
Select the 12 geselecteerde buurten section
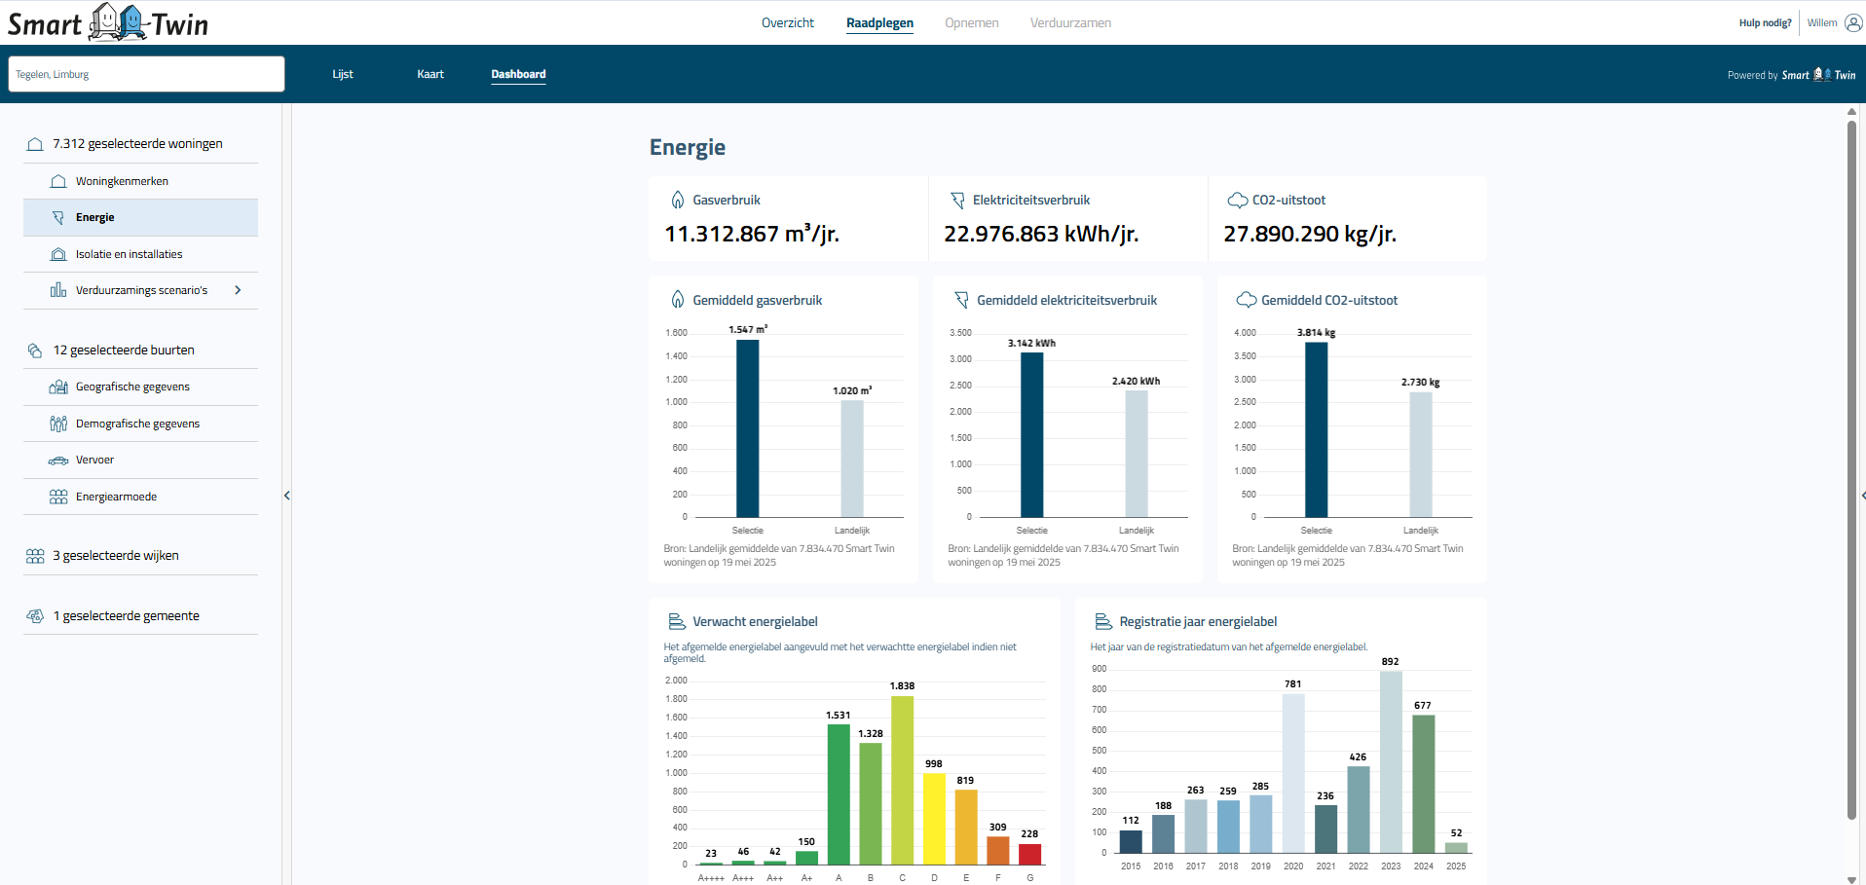tap(124, 350)
